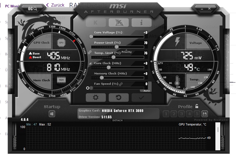
Task: Select profile slot 1
Action: pyautogui.click(x=166, y=114)
